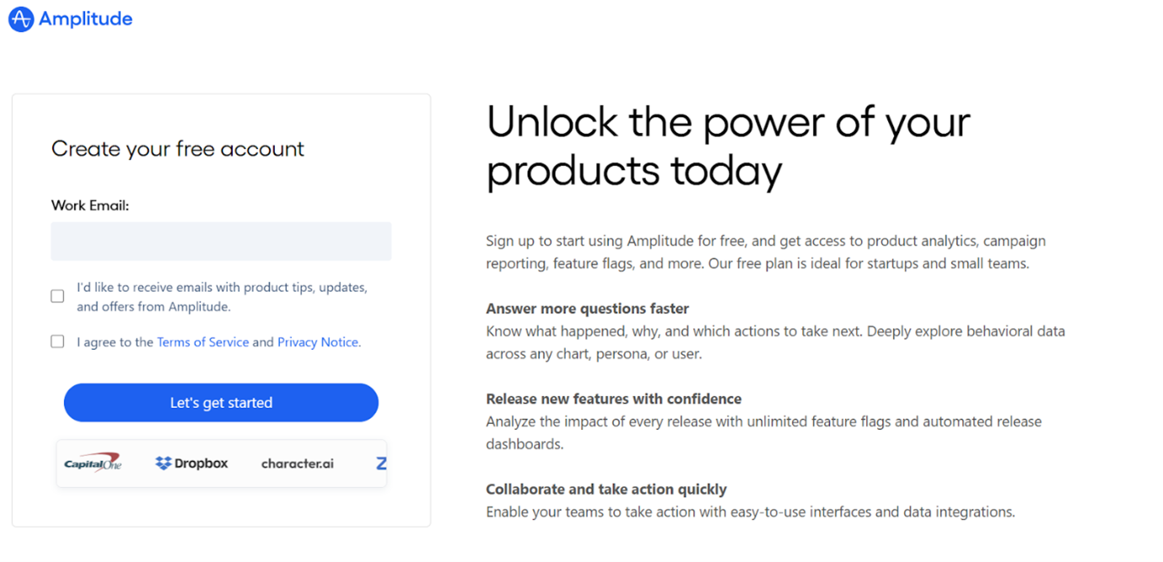Click the Capital One logo

coord(93,463)
